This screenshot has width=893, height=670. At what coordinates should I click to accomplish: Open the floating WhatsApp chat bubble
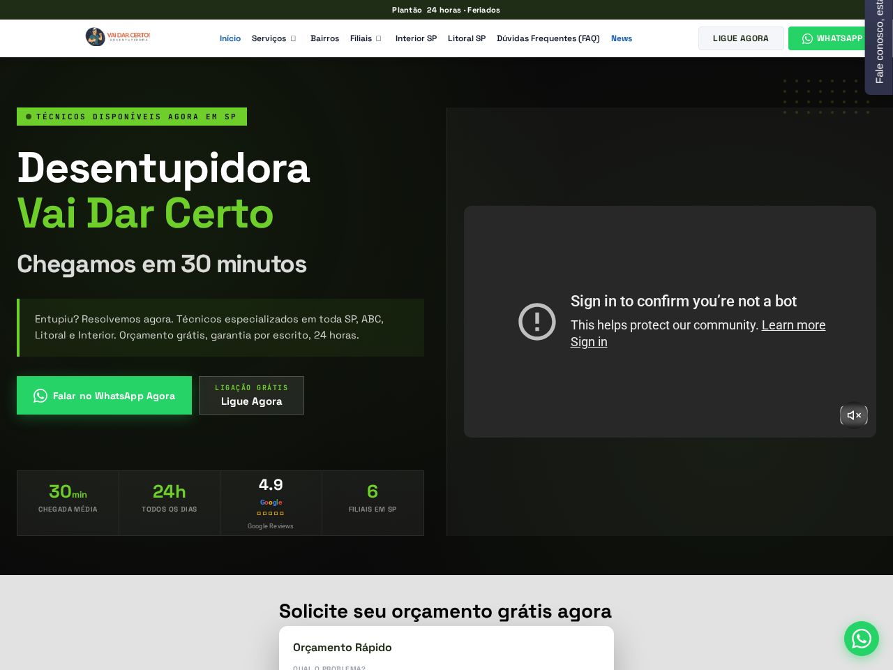coord(862,639)
